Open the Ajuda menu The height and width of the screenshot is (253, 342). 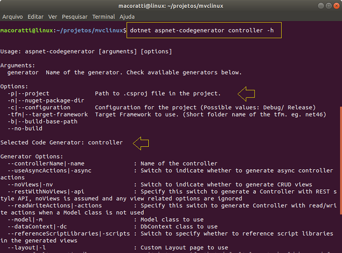tap(127, 17)
